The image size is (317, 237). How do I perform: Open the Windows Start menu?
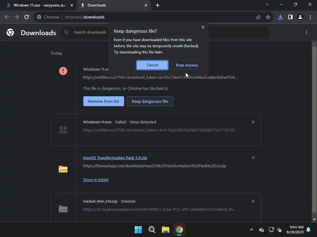138,230
